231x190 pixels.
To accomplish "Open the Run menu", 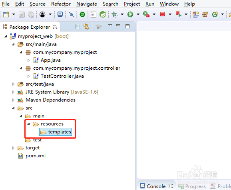I will [150, 4].
